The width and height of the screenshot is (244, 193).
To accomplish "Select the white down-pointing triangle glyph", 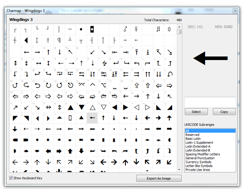I will point(104,107).
